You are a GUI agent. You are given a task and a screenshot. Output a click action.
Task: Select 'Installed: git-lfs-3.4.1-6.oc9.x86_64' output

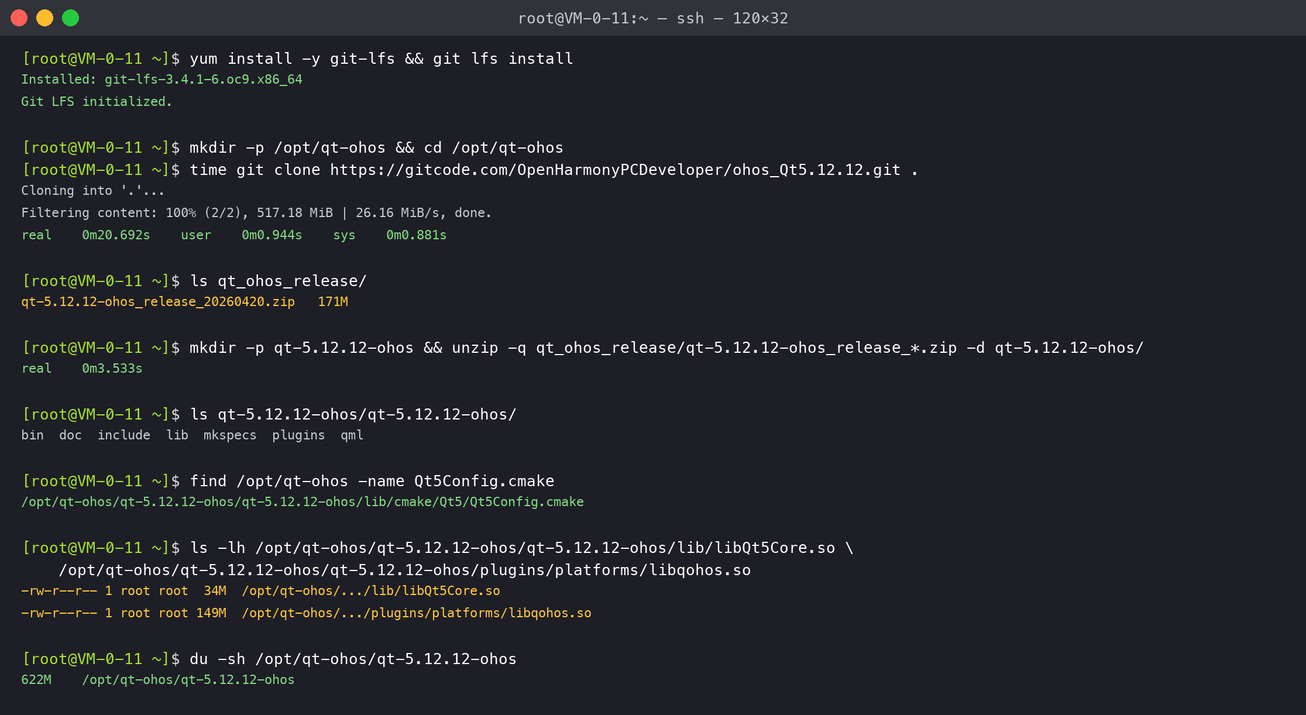coord(161,80)
